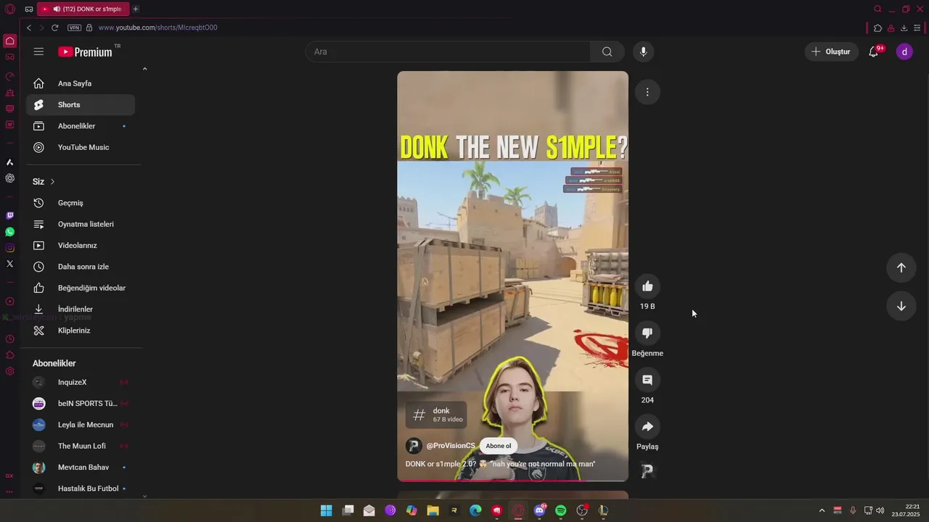Open Instagram in Opera sidebar
This screenshot has height=522, width=929.
tap(9, 248)
